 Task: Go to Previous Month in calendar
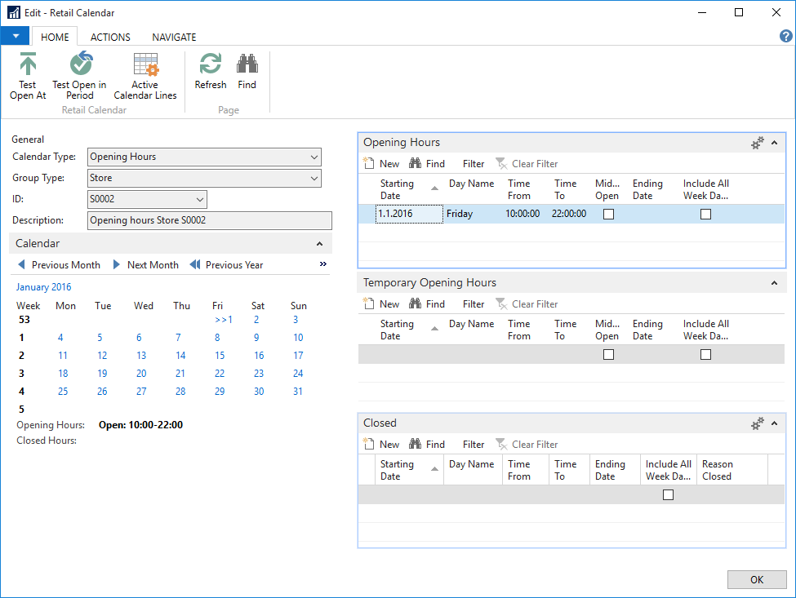tap(58, 265)
